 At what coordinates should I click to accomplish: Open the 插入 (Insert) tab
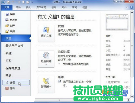(28, 7)
